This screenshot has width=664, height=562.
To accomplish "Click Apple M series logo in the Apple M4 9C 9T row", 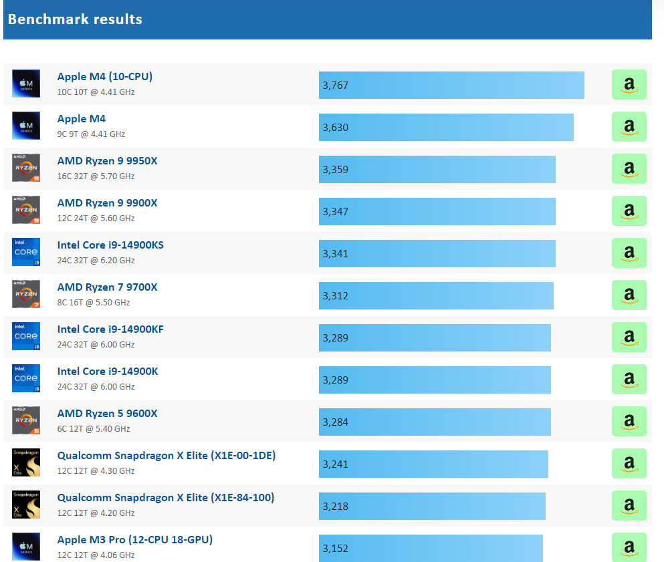I will (26, 126).
